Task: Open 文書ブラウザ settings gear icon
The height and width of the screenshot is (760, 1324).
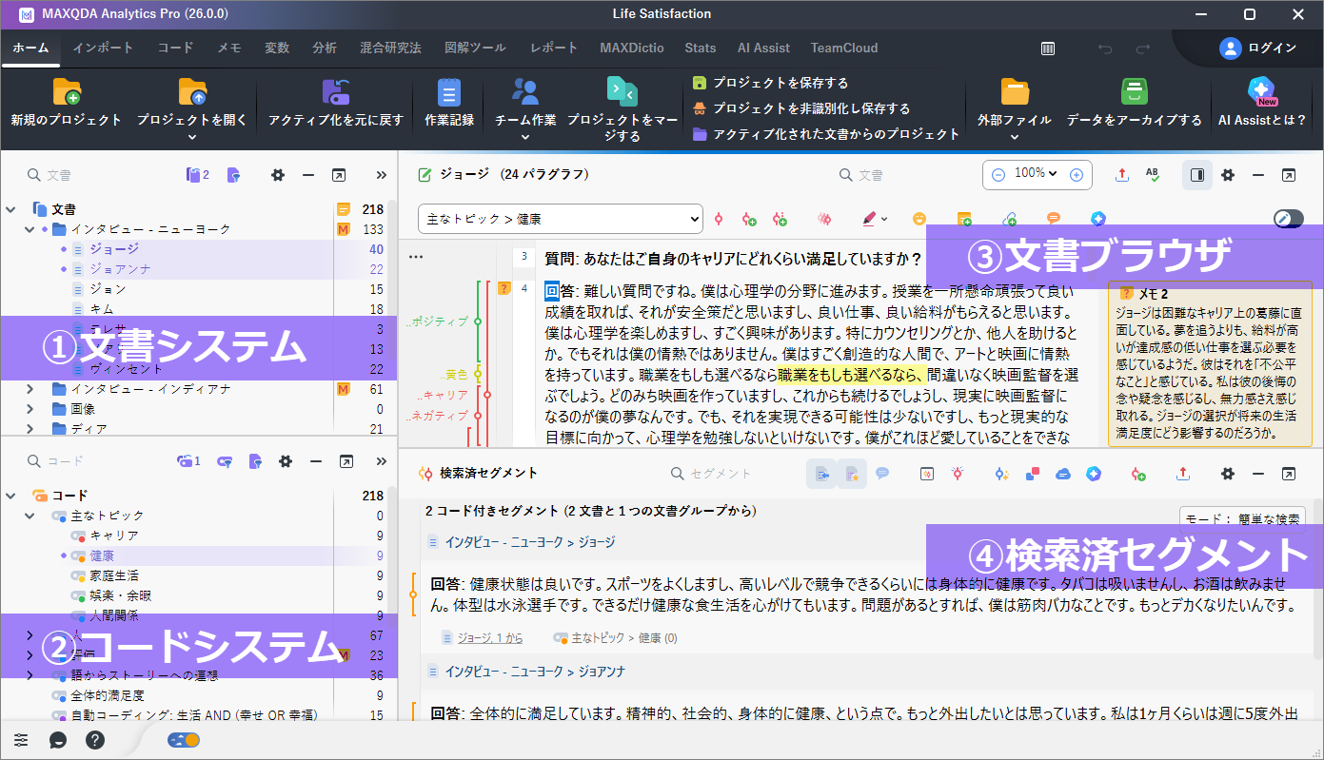Action: pos(1228,175)
